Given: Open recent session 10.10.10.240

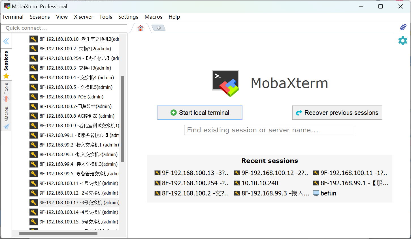Looking at the screenshot, I should (256, 183).
